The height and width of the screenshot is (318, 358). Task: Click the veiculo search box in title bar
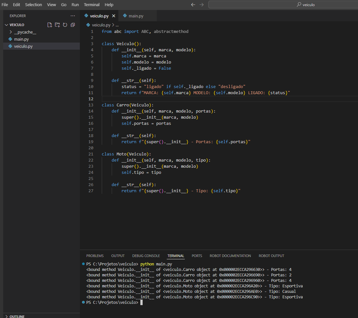tap(283, 5)
